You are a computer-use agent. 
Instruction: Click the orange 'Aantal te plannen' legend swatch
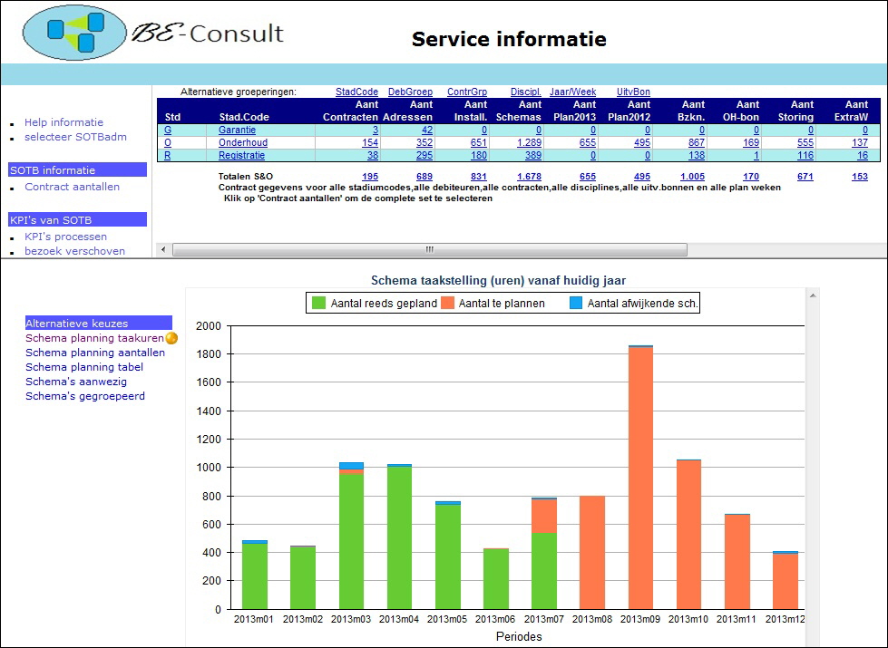pos(447,304)
